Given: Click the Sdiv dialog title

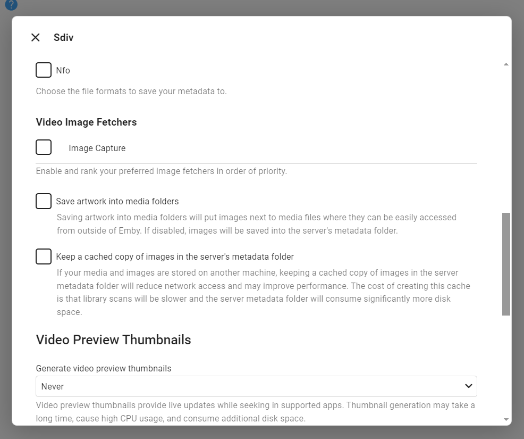Looking at the screenshot, I should (63, 38).
